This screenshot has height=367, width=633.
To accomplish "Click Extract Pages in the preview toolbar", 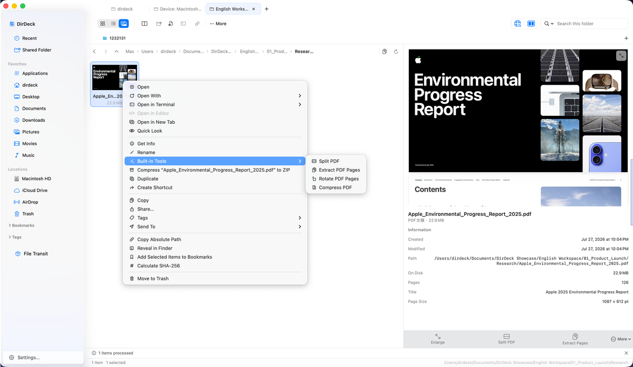I will tap(575, 339).
